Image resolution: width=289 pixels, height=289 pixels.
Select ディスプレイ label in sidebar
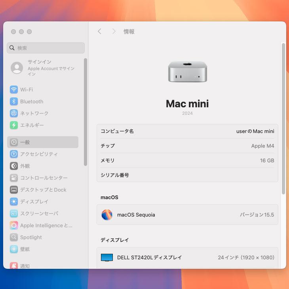coord(34,202)
